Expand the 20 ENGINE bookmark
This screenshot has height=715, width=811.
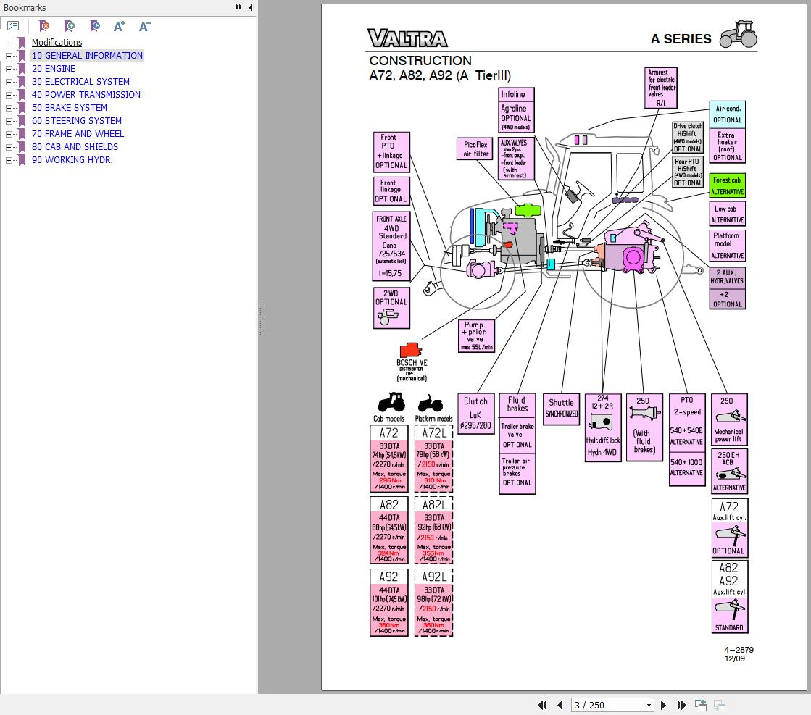[x=9, y=69]
